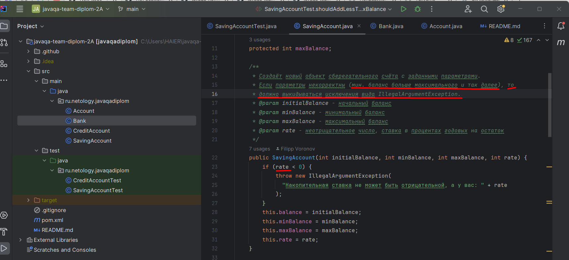569x260 pixels.
Task: Close the SavingAccount.java tab
Action: coord(359,26)
